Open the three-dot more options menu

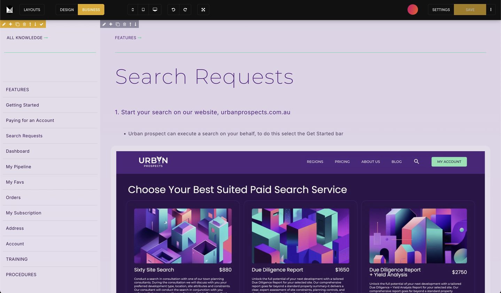tap(491, 10)
